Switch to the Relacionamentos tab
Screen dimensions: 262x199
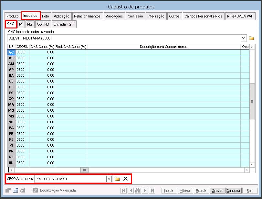click(x=87, y=16)
